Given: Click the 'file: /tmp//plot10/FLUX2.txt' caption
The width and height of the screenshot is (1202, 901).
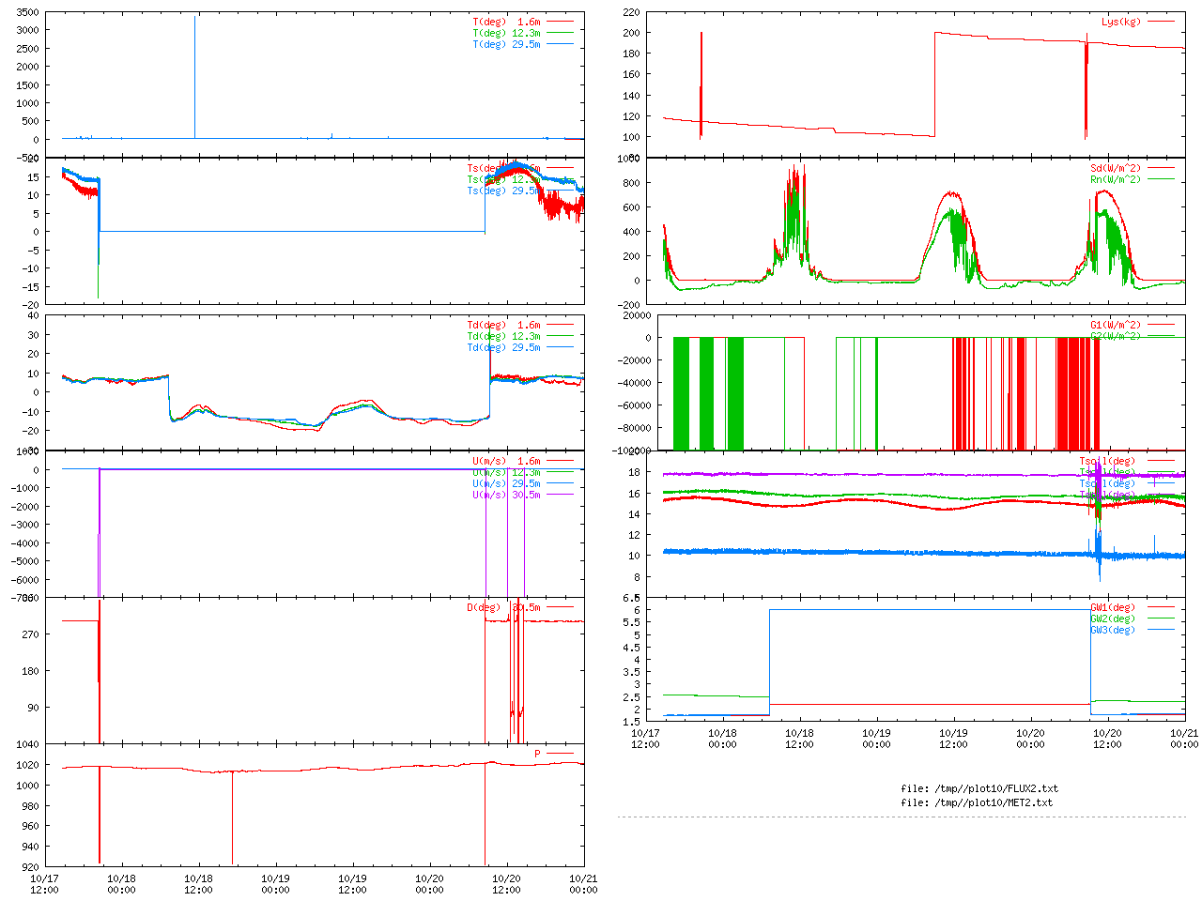Looking at the screenshot, I should pos(979,788).
